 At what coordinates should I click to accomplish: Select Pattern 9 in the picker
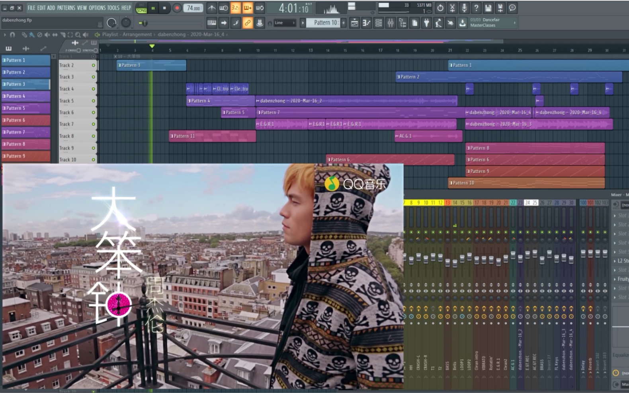click(x=26, y=156)
